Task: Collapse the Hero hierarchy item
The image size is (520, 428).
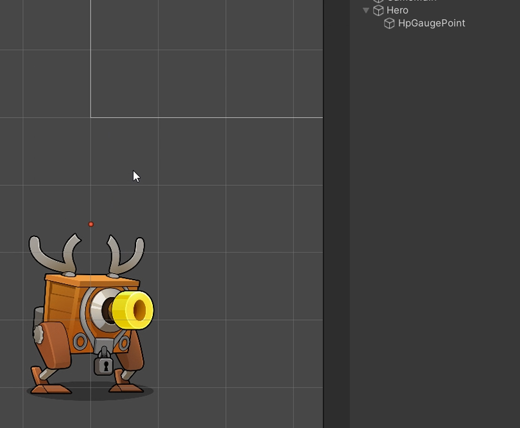Action: point(366,10)
